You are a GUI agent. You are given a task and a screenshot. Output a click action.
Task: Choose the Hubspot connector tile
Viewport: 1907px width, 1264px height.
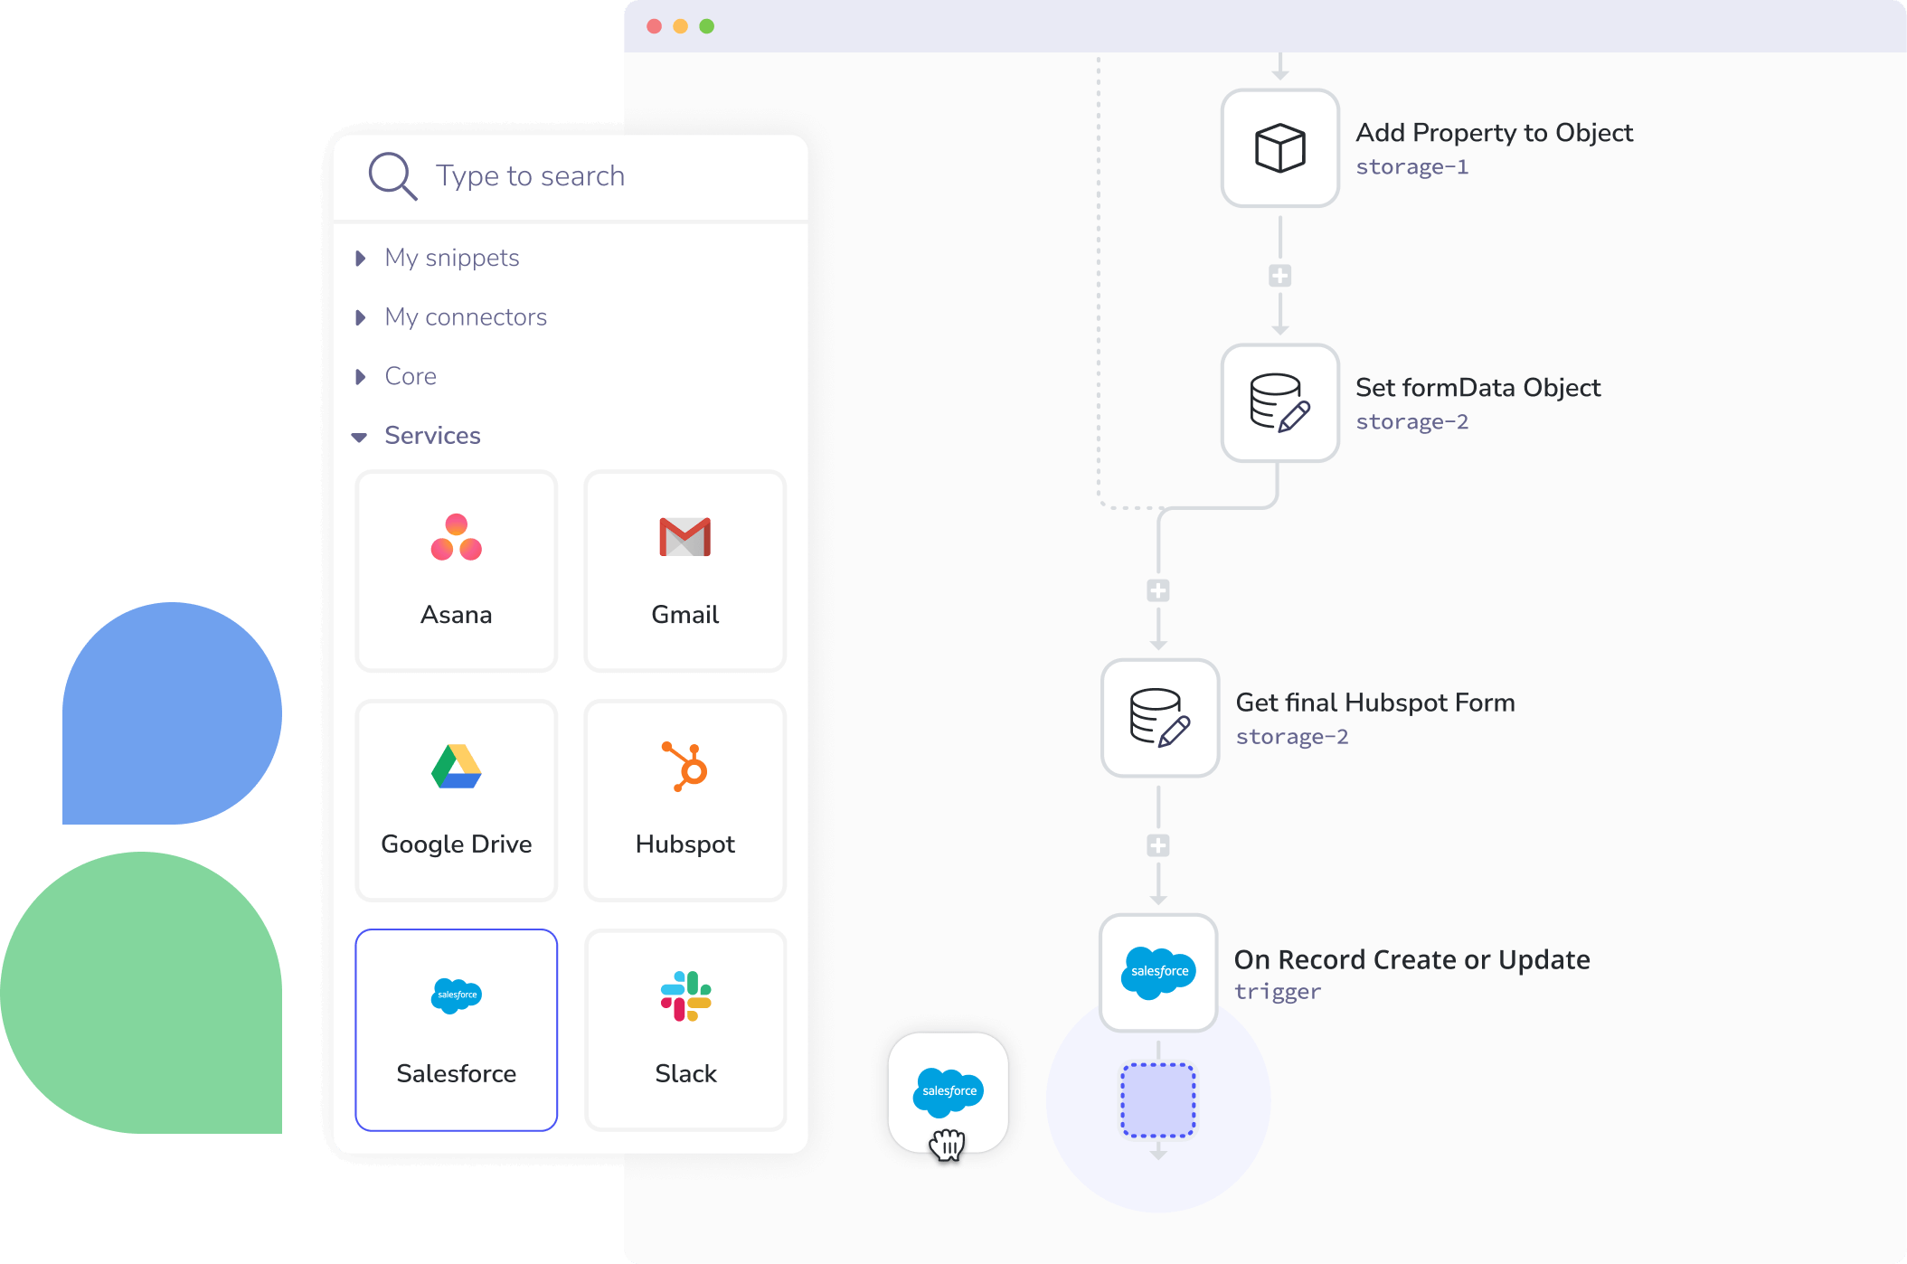tap(684, 800)
